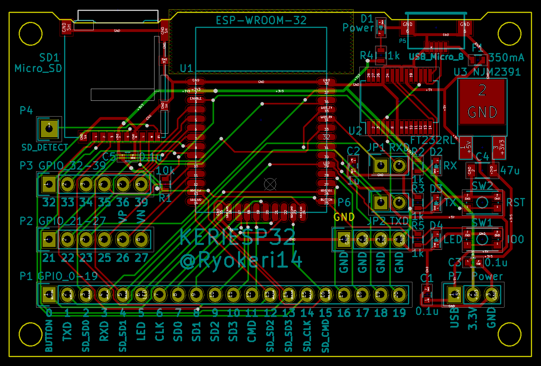Click the C4 capacitor label
The height and width of the screenshot is (366, 541).
click(x=483, y=157)
